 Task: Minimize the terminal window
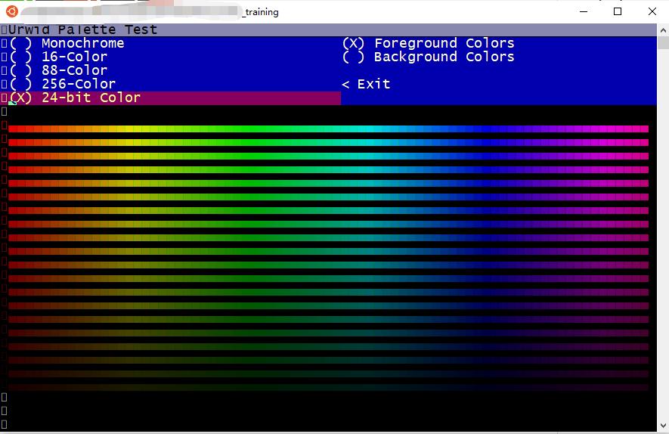pos(584,11)
